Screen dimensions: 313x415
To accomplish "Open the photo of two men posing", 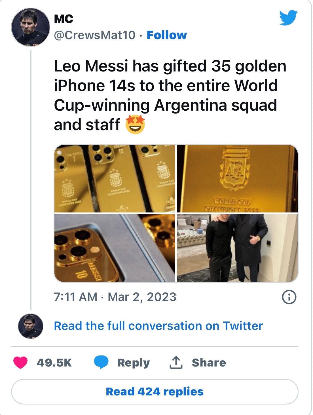I will coord(237,248).
